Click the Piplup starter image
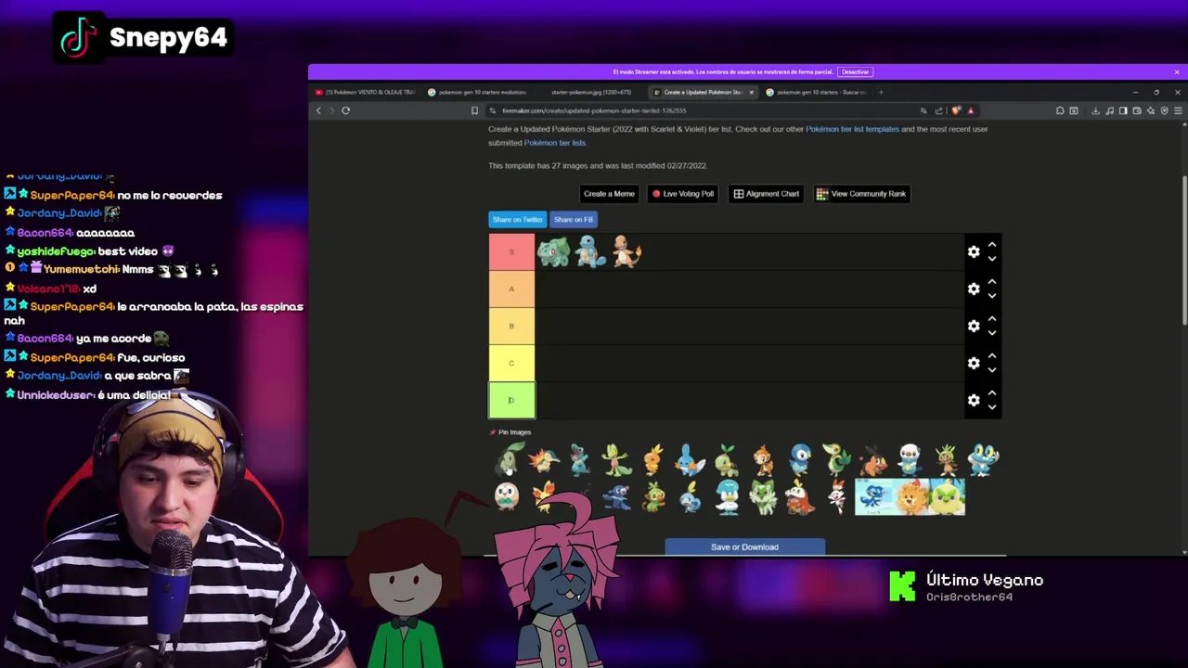This screenshot has width=1188, height=668. coord(800,459)
